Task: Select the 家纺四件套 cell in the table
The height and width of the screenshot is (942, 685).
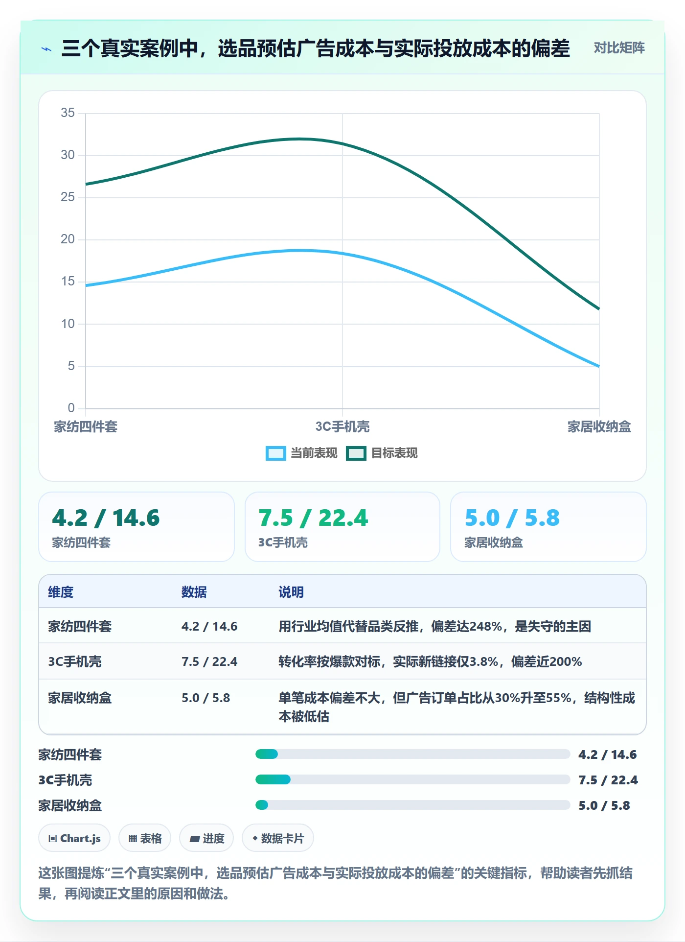Action: (x=80, y=626)
